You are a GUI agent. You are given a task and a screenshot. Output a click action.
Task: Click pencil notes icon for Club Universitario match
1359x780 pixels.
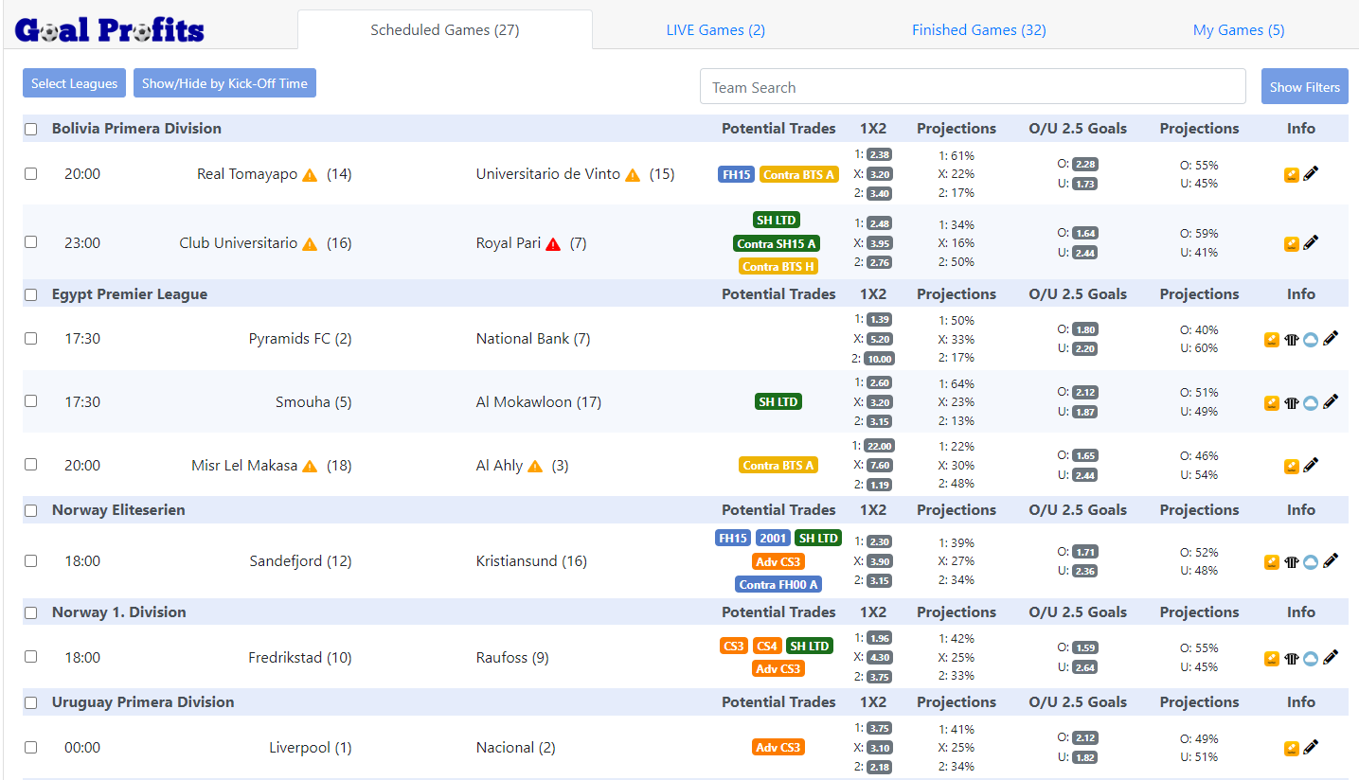coord(1311,243)
